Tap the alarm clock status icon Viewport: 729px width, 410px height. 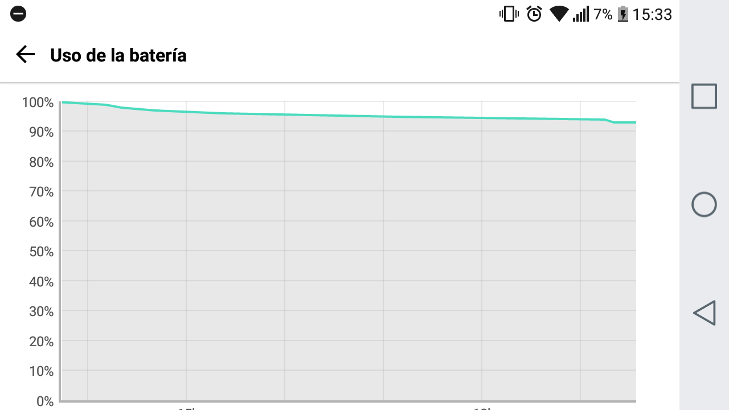tap(534, 14)
